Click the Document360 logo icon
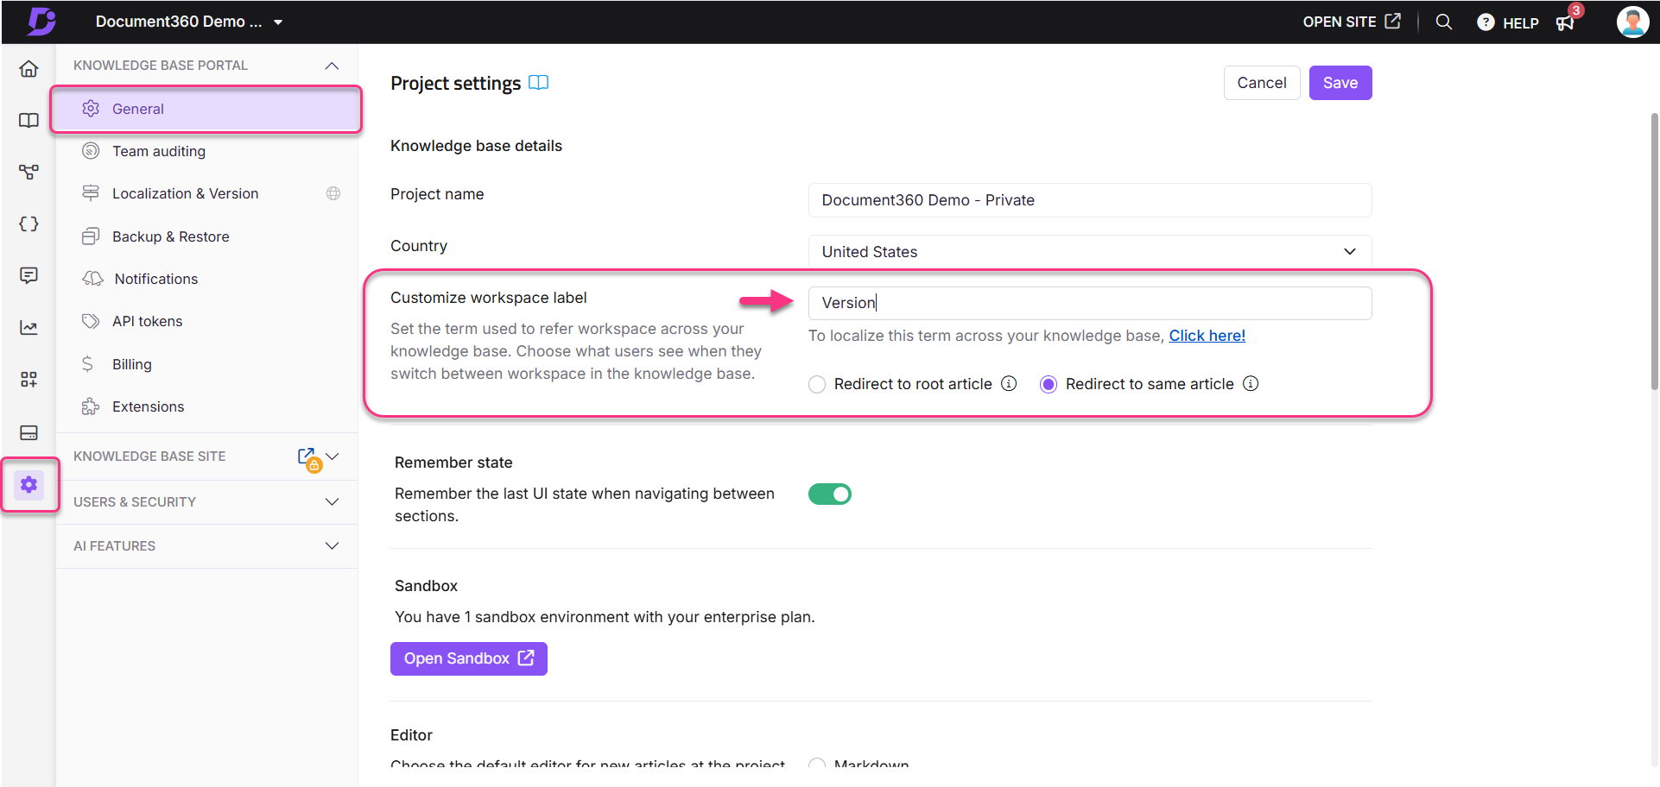 41,21
